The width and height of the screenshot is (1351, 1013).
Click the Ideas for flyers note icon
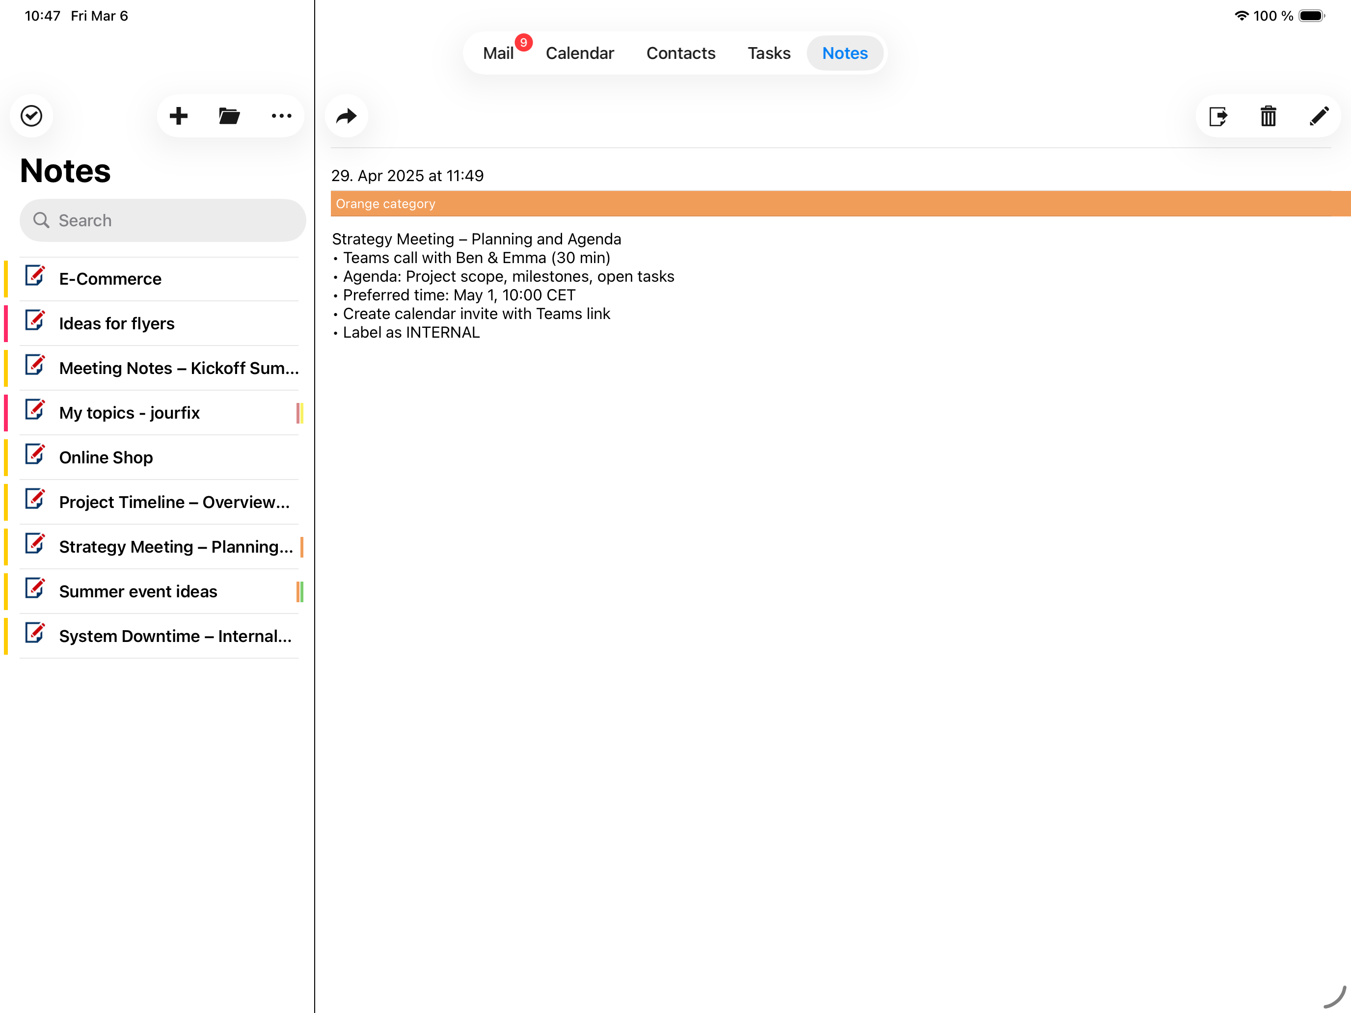coord(35,320)
